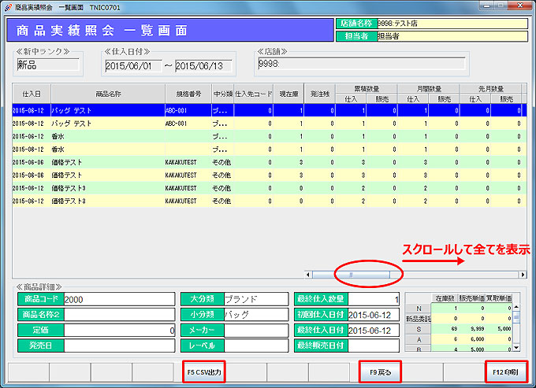The image size is (536, 388).
Task: Click the 商品コード field showing 2000
Action: [x=118, y=299]
